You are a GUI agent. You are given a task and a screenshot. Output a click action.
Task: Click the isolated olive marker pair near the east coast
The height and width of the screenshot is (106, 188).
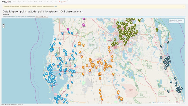click(157, 30)
